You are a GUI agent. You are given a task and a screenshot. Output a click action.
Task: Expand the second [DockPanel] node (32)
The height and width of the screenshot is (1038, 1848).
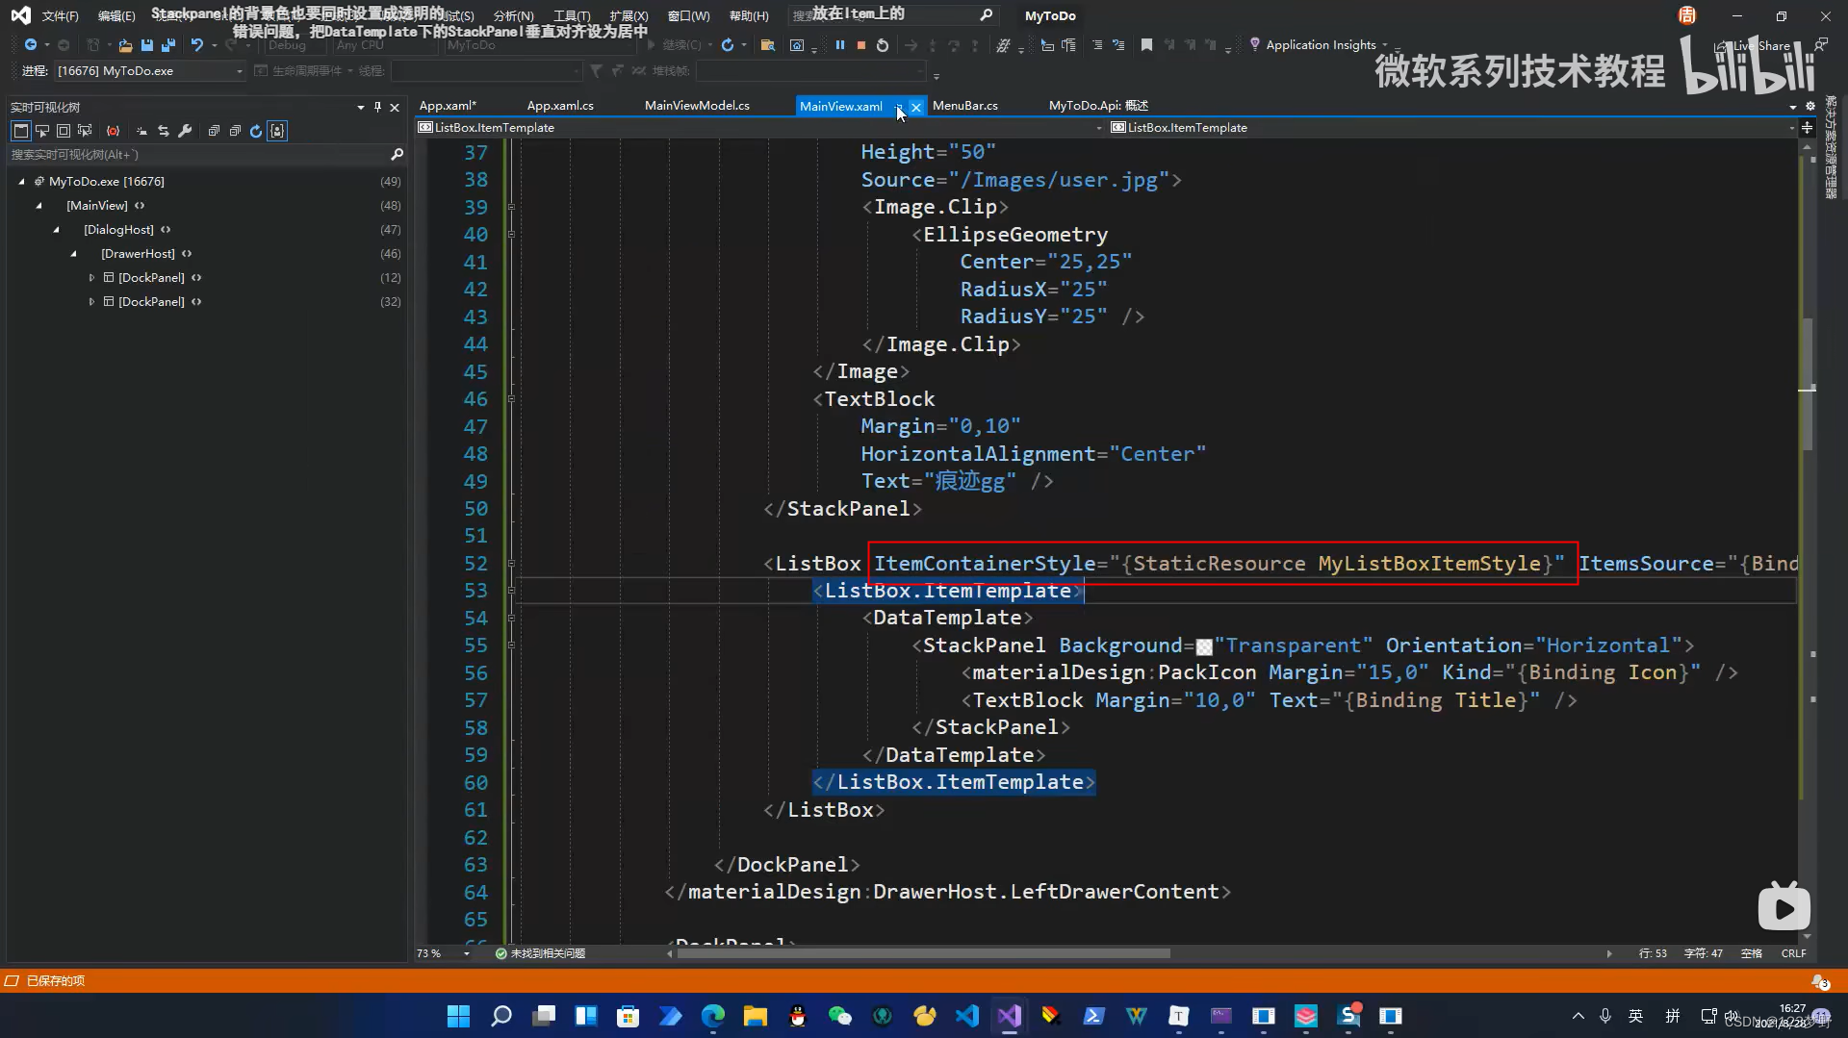pos(91,301)
